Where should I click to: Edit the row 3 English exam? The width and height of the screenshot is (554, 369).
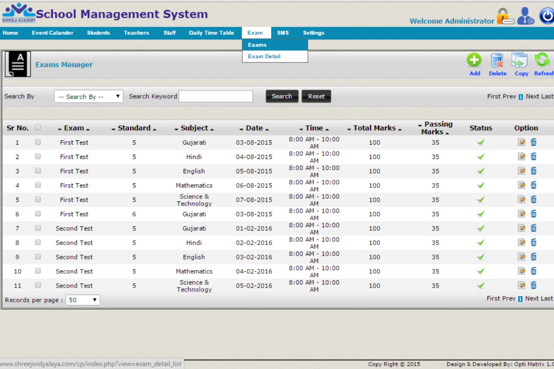(x=521, y=171)
